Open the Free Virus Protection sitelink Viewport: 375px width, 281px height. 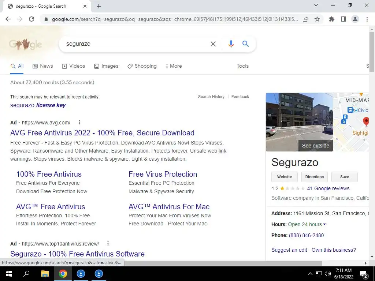coord(163,174)
